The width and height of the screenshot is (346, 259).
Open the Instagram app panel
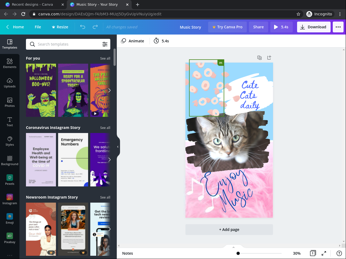10,199
